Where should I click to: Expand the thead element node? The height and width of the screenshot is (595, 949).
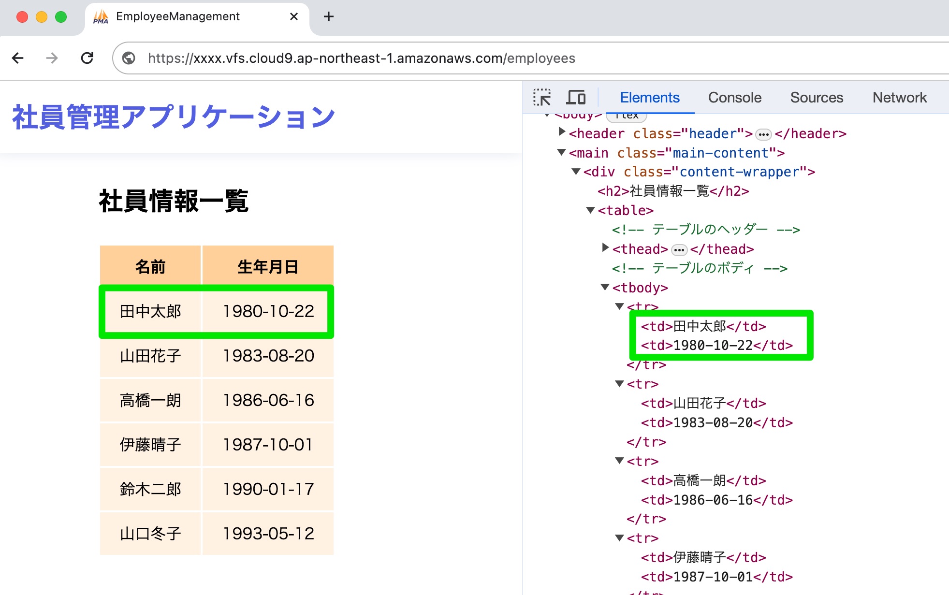[x=605, y=247]
